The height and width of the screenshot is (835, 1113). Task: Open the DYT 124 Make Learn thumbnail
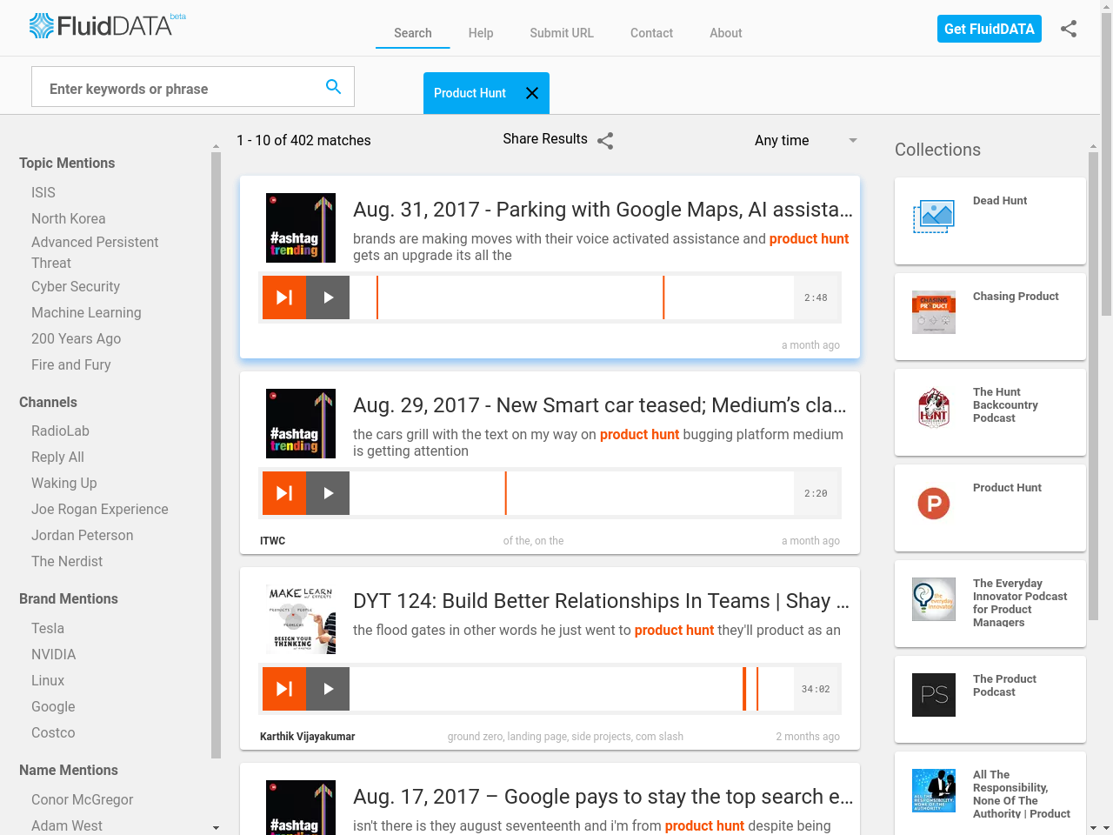[301, 619]
